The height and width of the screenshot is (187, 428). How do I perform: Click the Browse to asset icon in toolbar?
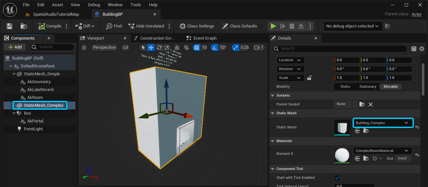click(x=24, y=26)
